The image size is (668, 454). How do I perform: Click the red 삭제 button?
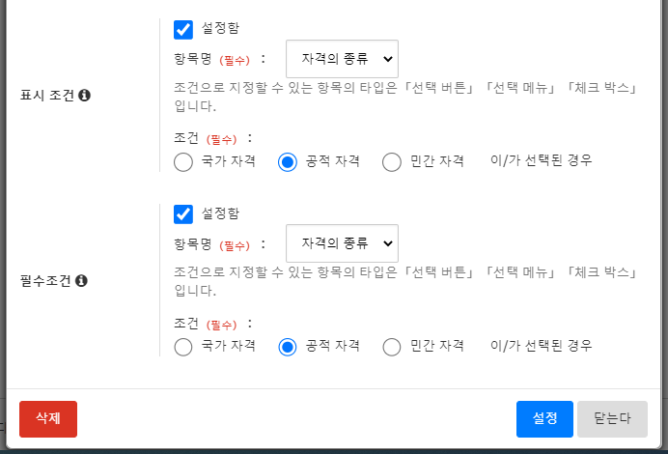pyautogui.click(x=48, y=419)
